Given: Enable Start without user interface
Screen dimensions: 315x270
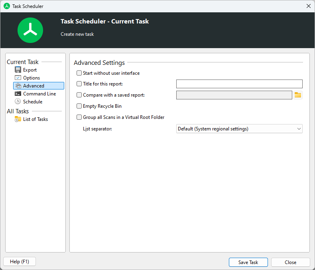Looking at the screenshot, I should [x=79, y=73].
